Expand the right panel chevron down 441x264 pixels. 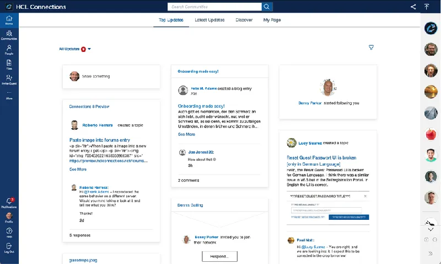pyautogui.click(x=431, y=229)
